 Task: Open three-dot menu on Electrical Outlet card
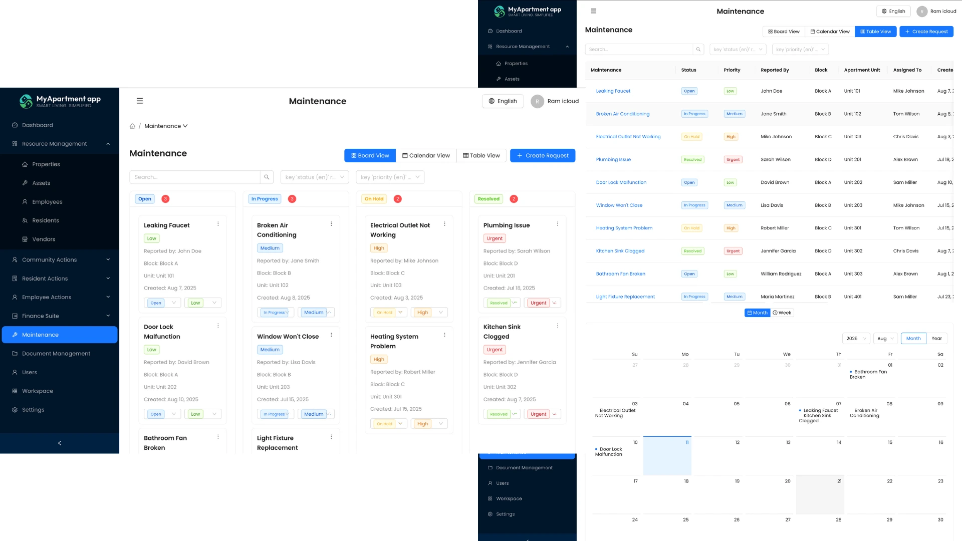click(x=444, y=224)
